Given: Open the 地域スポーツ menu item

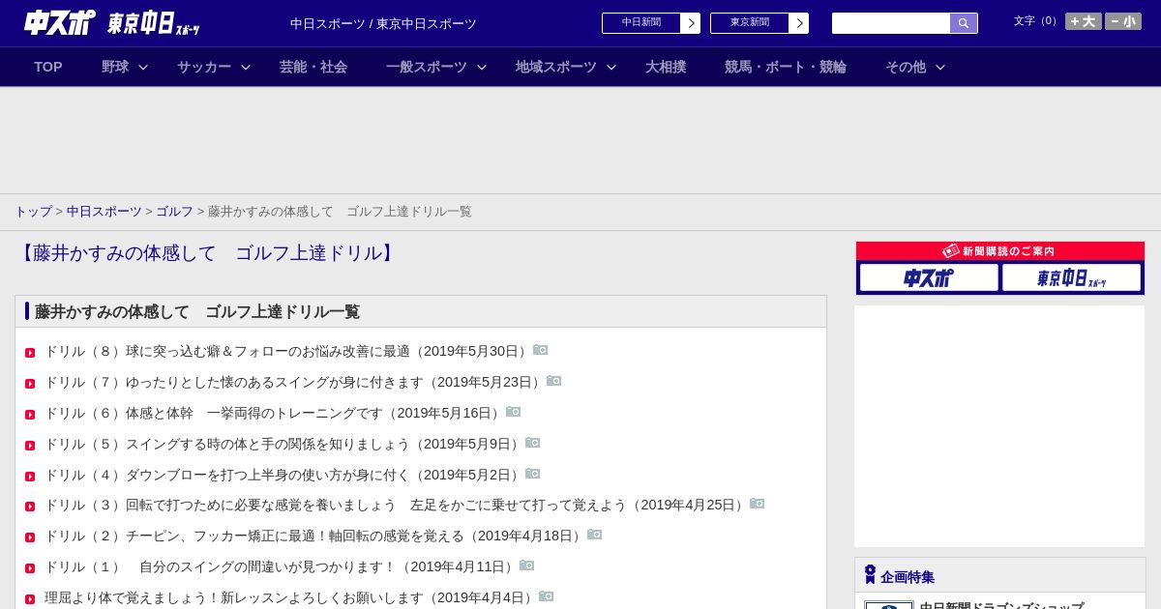Looking at the screenshot, I should click(x=556, y=67).
